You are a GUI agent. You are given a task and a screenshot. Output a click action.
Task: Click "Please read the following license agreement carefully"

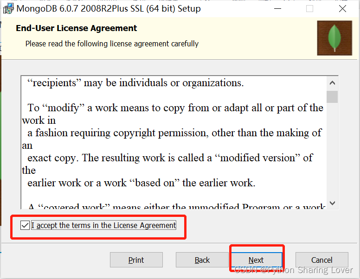click(112, 44)
